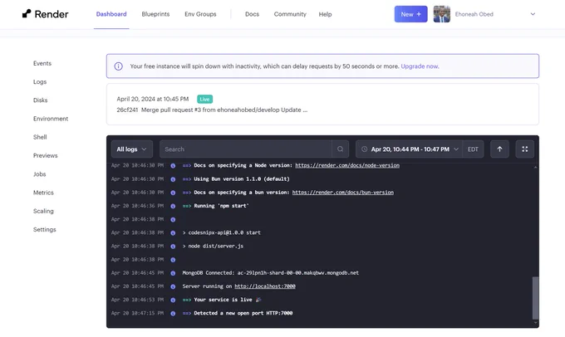Viewport: 565px width, 337px height.
Task: Open Scaling in the sidebar
Action: pos(43,211)
